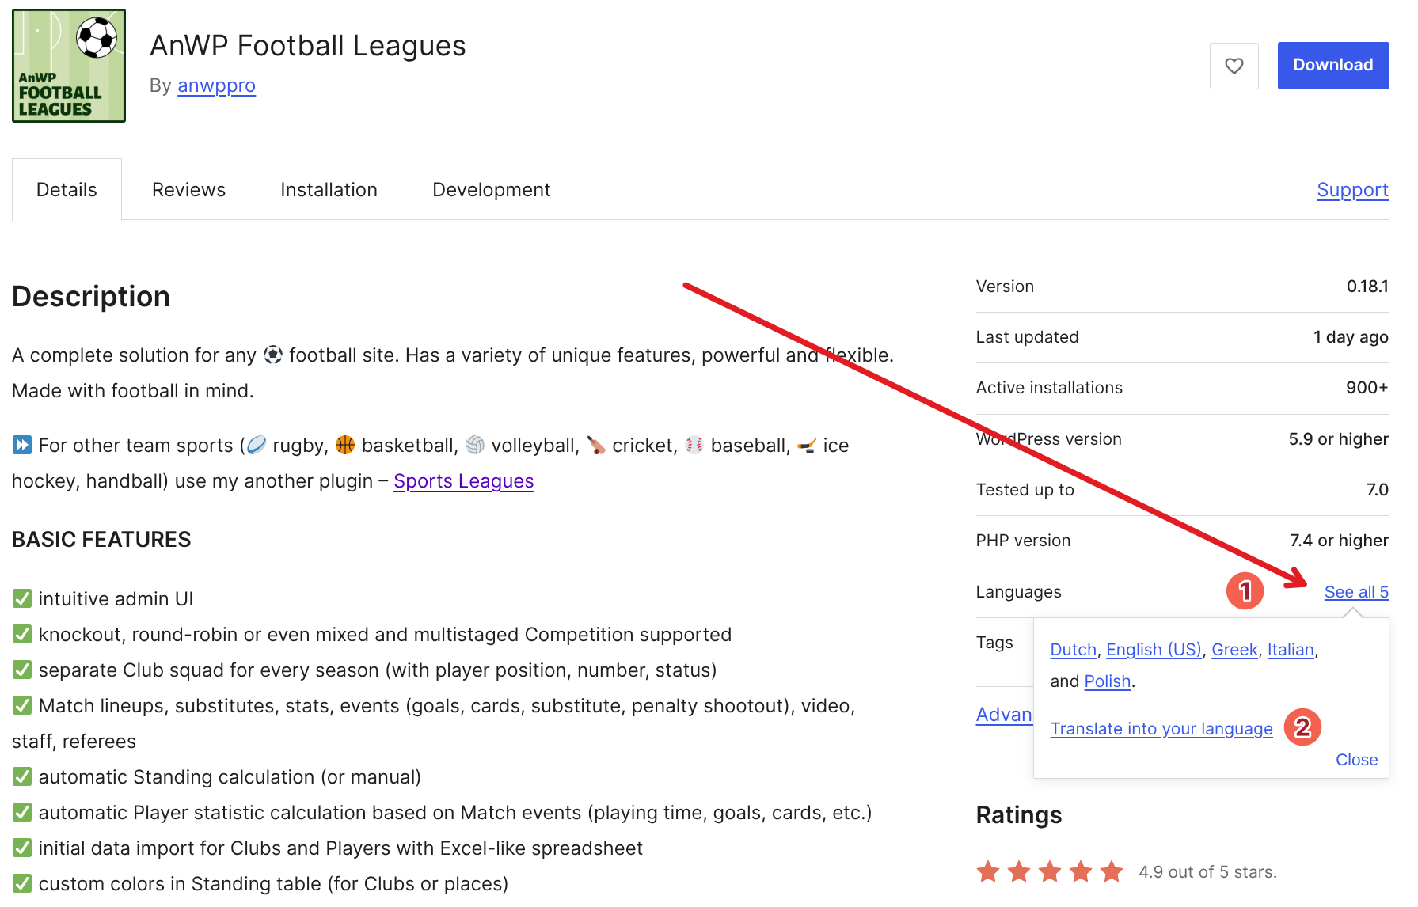Favorite the plugin with the heart icon
This screenshot has height=907, width=1418.
tap(1234, 66)
